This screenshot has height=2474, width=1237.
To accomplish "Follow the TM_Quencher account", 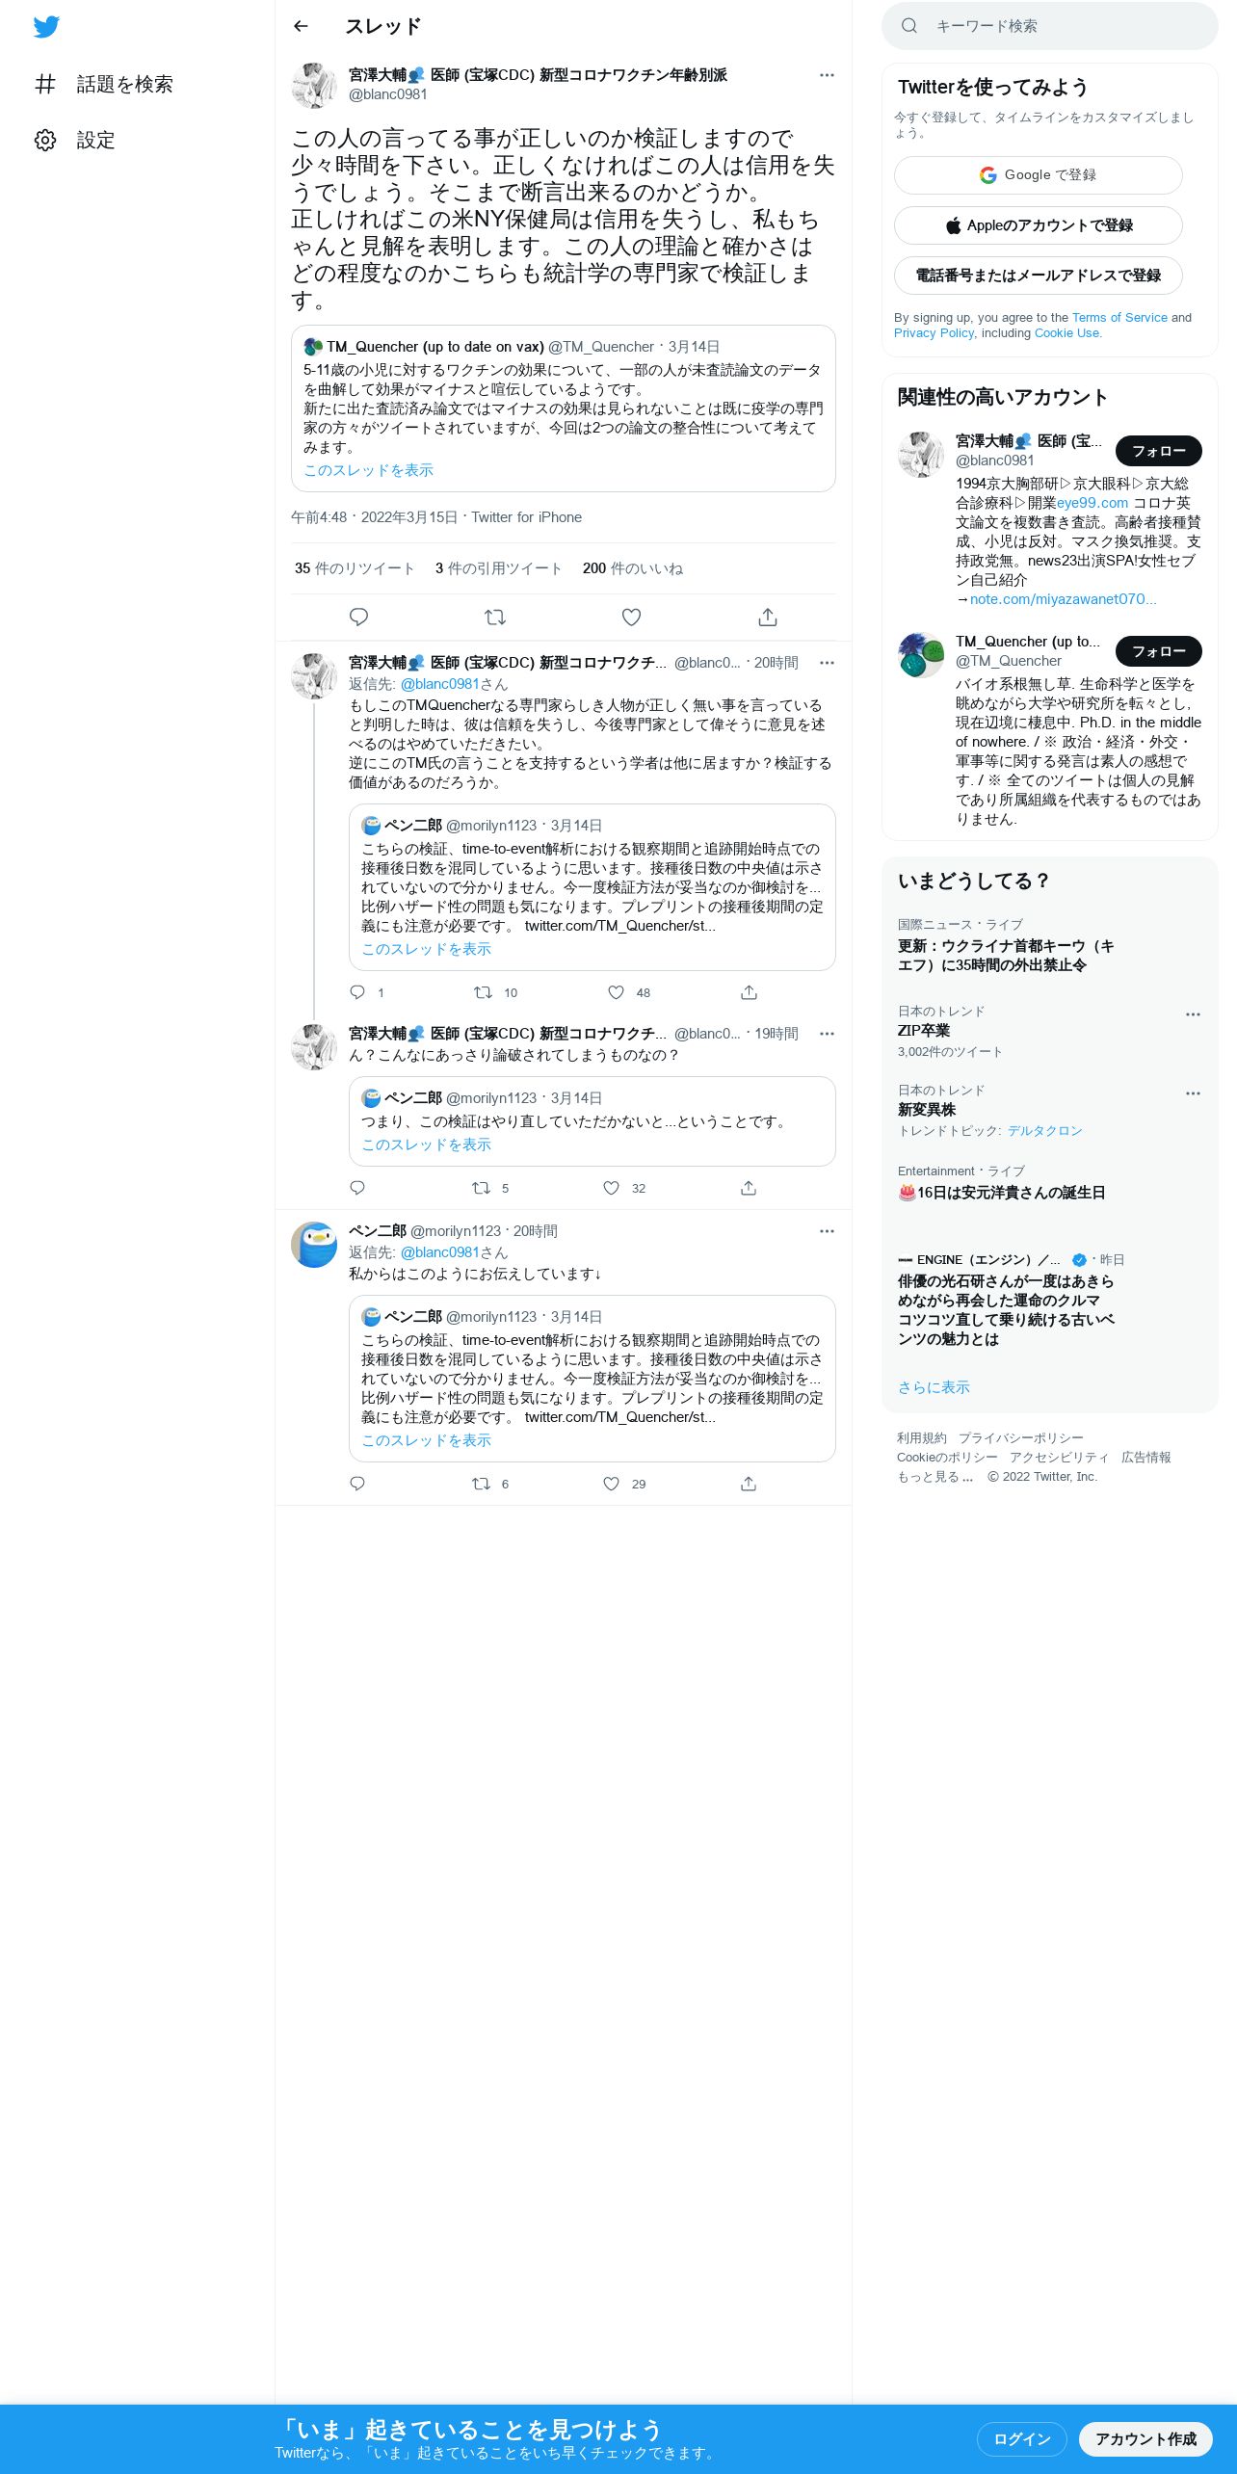I will point(1159,651).
